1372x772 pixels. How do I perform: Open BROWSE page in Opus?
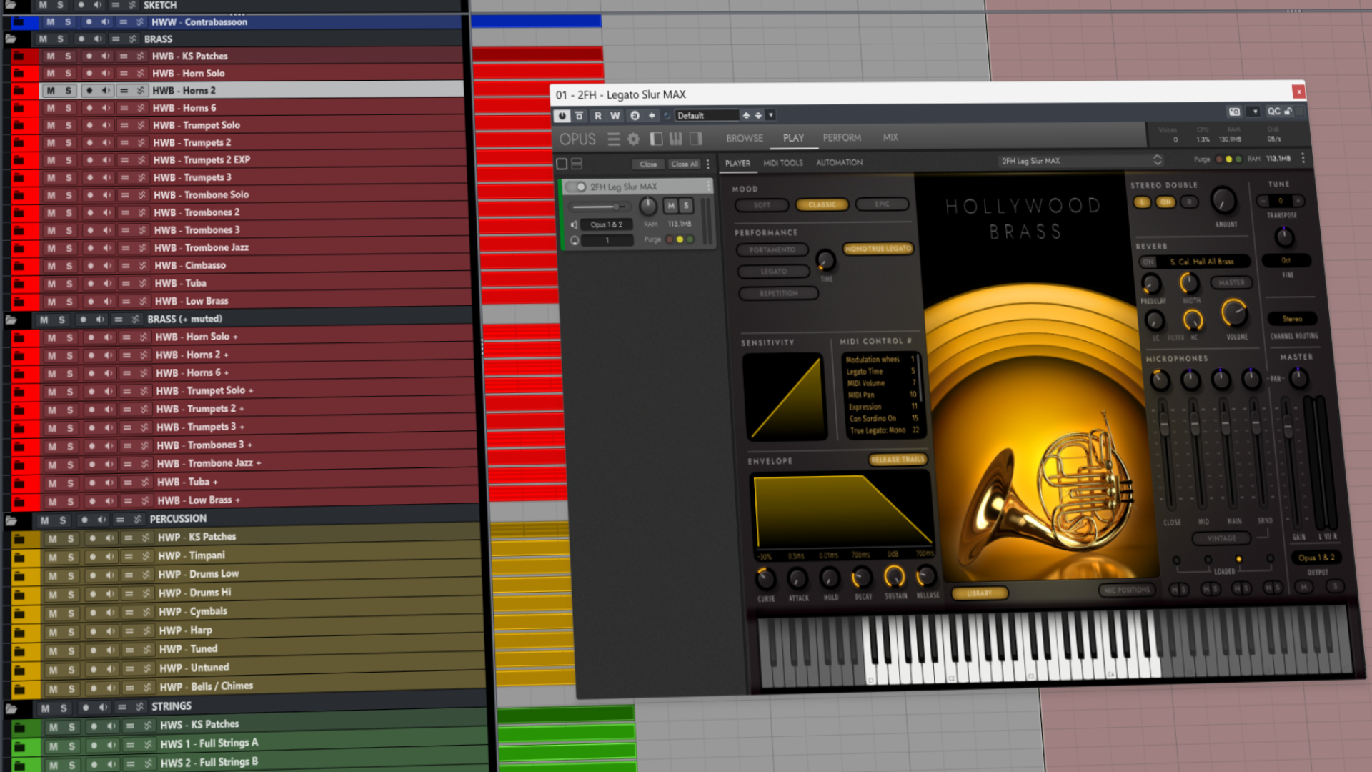point(745,138)
